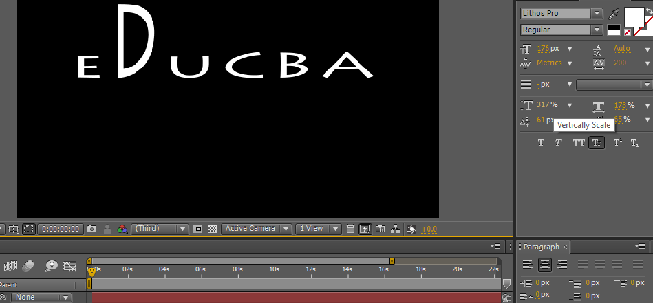Open the stroke width dropdown arrow
This screenshot has width=653, height=303.
point(570,85)
